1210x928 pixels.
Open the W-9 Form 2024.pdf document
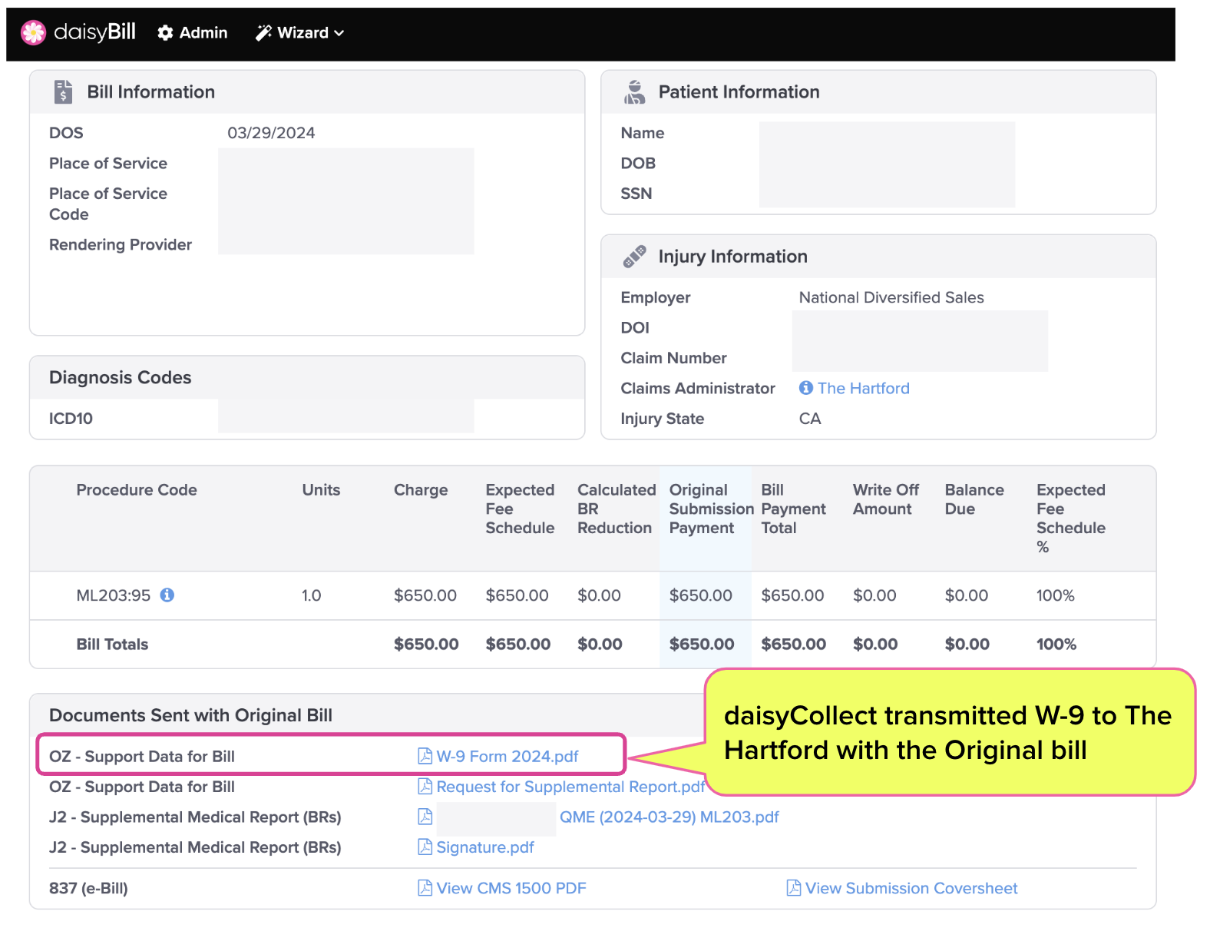(x=507, y=756)
